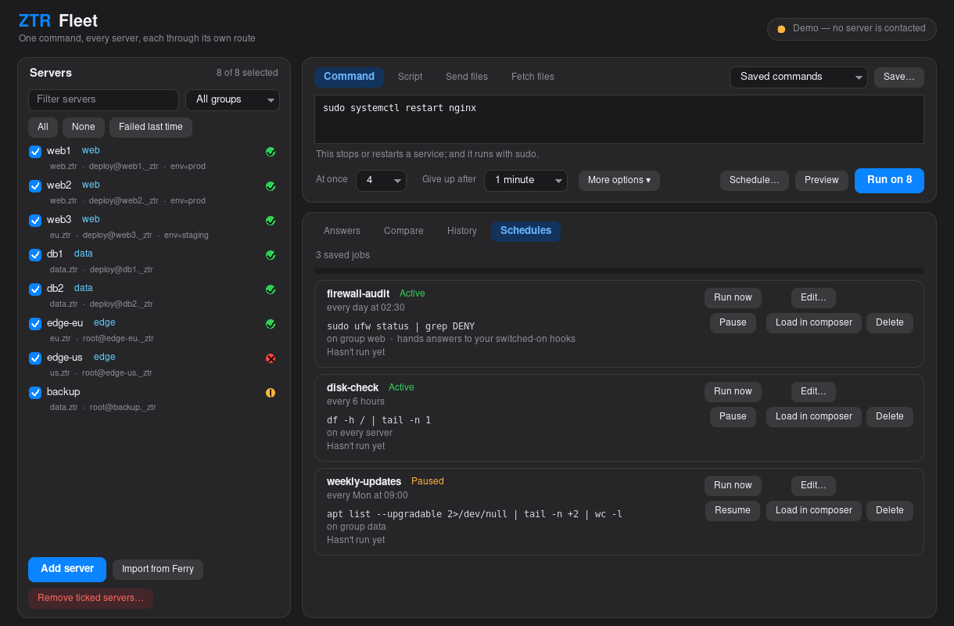Expand More options
The image size is (954, 626).
619,181
